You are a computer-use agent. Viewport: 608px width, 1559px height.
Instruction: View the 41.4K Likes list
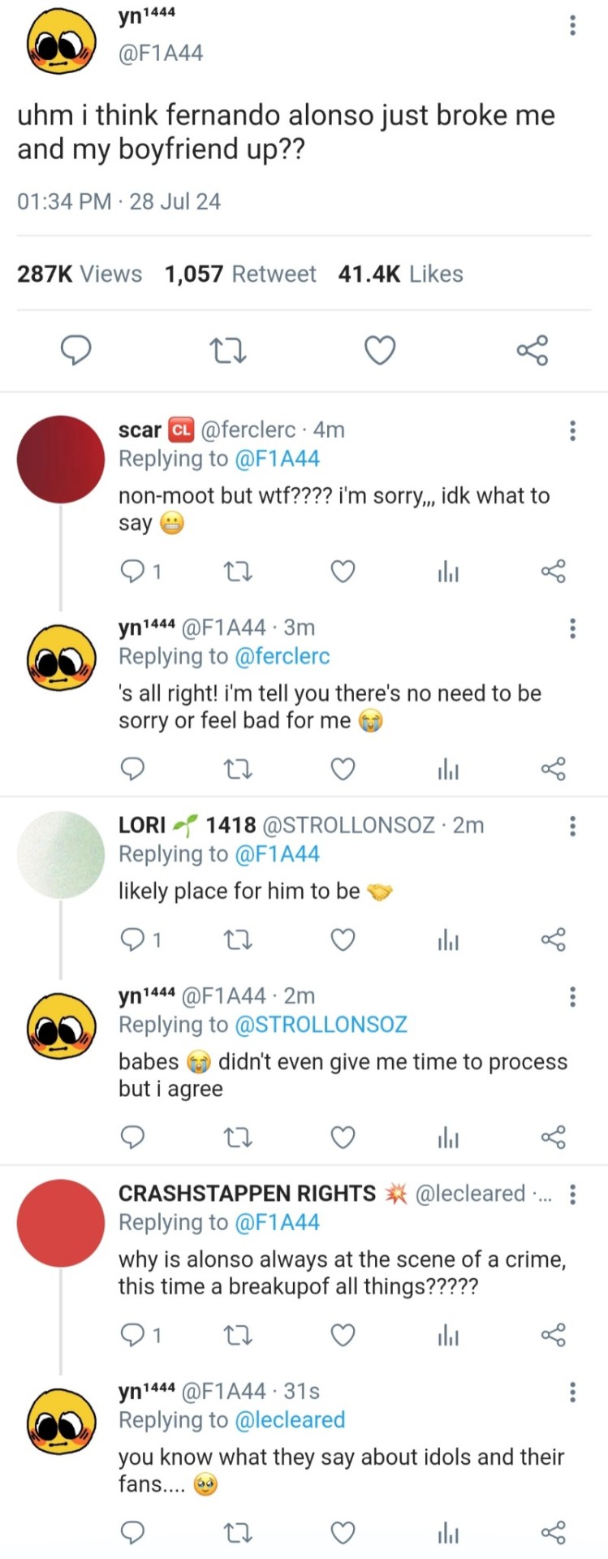[401, 274]
